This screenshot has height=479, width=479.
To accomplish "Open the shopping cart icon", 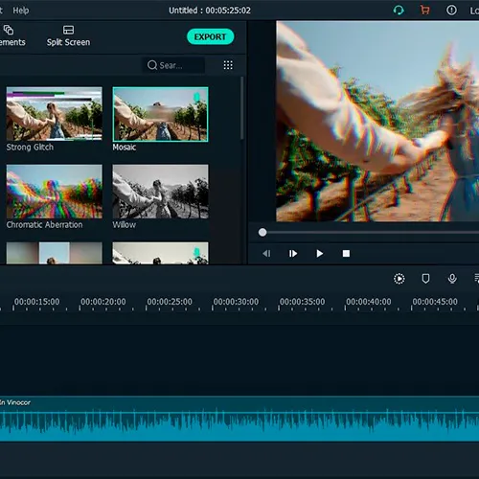I will [x=424, y=11].
